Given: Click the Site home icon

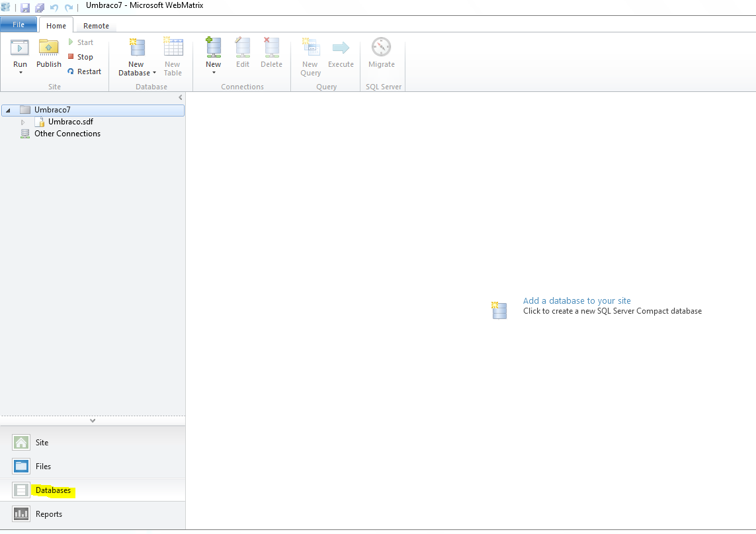Looking at the screenshot, I should 21,442.
